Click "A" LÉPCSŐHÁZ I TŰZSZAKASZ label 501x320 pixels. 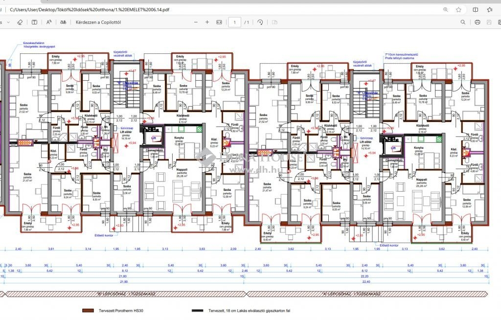pyautogui.click(x=351, y=294)
